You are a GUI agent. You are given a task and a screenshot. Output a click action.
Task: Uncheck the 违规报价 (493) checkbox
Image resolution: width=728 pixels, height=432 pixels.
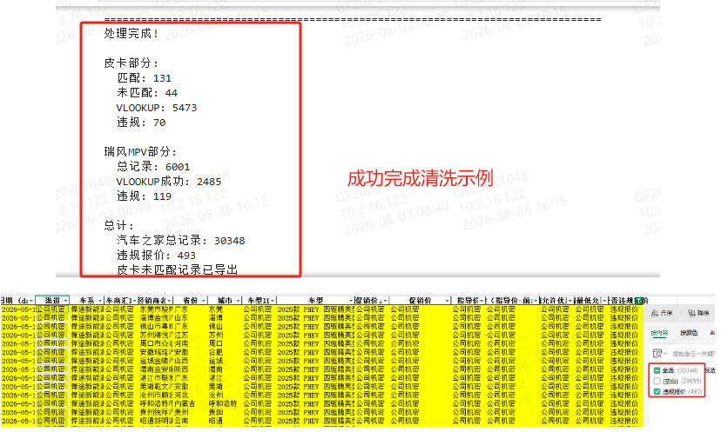(657, 392)
